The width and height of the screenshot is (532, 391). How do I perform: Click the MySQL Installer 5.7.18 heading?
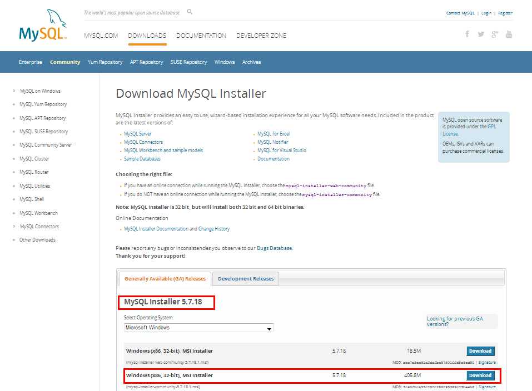tap(163, 302)
